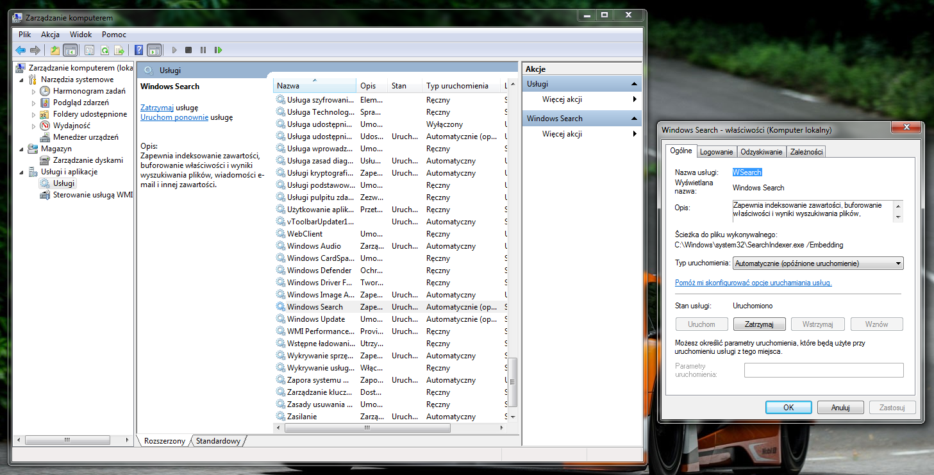The width and height of the screenshot is (934, 475).
Task: Open Help with blue question mark icon
Action: (139, 50)
